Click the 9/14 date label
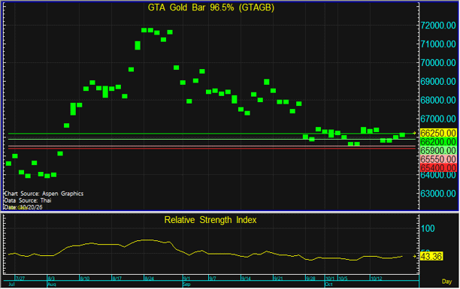Screen dimensions: 460x289 pyautogui.click(x=246, y=278)
